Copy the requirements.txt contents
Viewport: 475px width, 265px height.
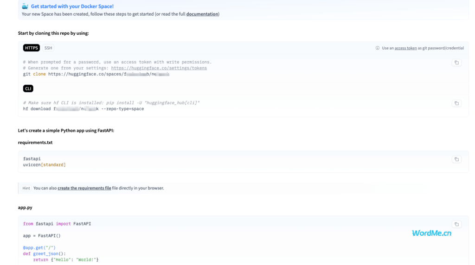pos(456,159)
